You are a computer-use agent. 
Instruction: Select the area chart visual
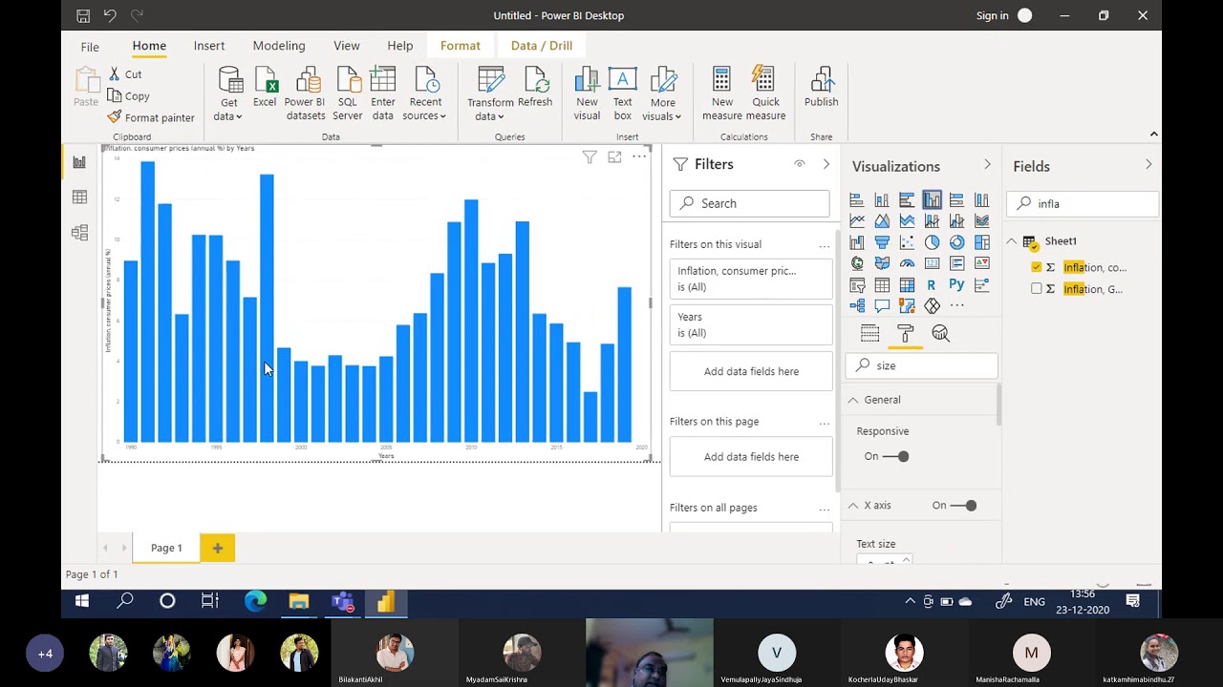[x=882, y=221]
